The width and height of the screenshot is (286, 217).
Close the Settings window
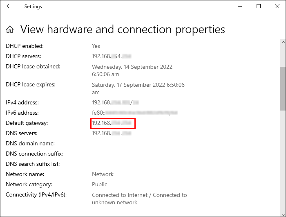pyautogui.click(x=277, y=7)
